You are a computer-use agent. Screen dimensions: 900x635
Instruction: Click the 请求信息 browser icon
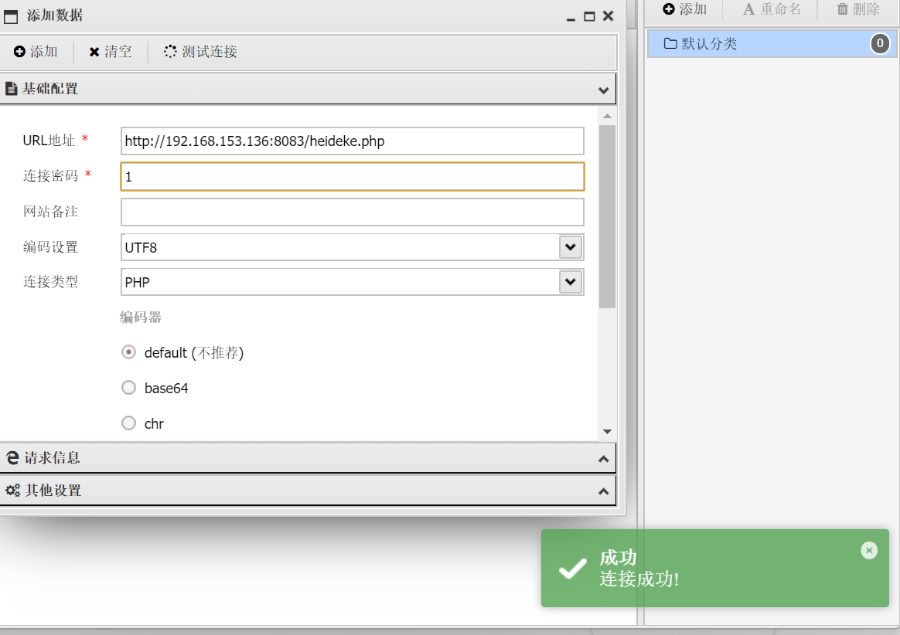(12, 458)
